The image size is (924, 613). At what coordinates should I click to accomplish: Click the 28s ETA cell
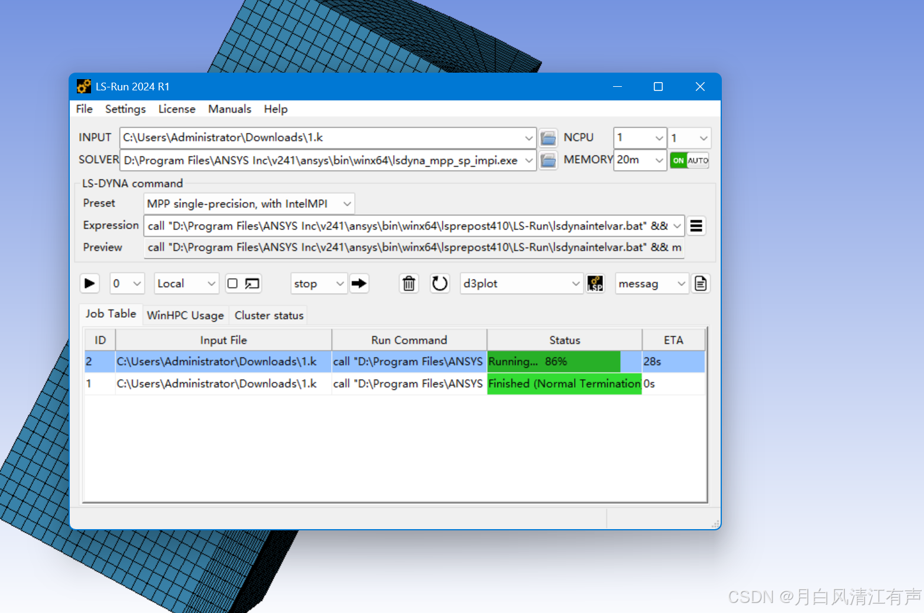[x=673, y=361]
